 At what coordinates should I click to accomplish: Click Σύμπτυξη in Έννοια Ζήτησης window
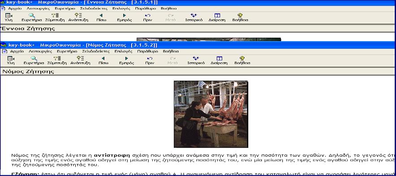tap(55, 17)
